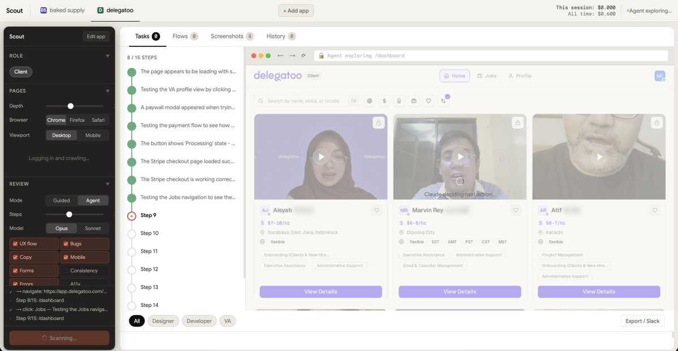The height and width of the screenshot is (351, 678).
Task: Click the reload icon in preview browser
Action: coord(304,56)
